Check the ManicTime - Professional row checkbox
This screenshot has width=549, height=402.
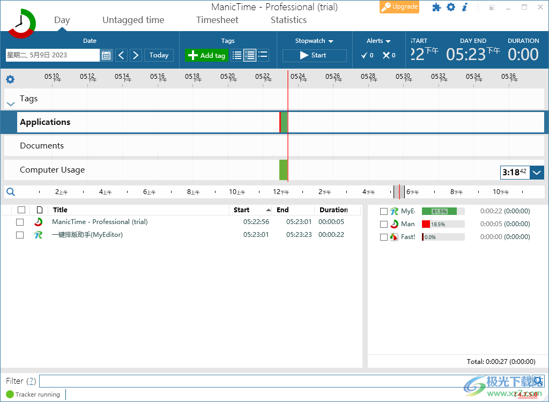click(x=20, y=222)
